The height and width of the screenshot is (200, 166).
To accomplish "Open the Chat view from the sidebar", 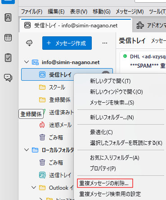I will pyautogui.click(x=8, y=78).
